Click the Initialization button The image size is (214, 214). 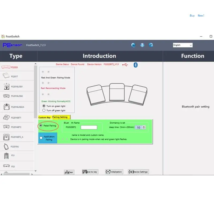click(x=114, y=172)
